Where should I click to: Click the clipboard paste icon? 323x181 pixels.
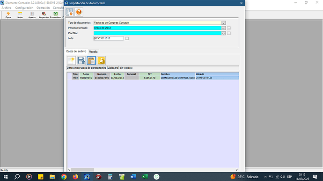pyautogui.click(x=91, y=60)
